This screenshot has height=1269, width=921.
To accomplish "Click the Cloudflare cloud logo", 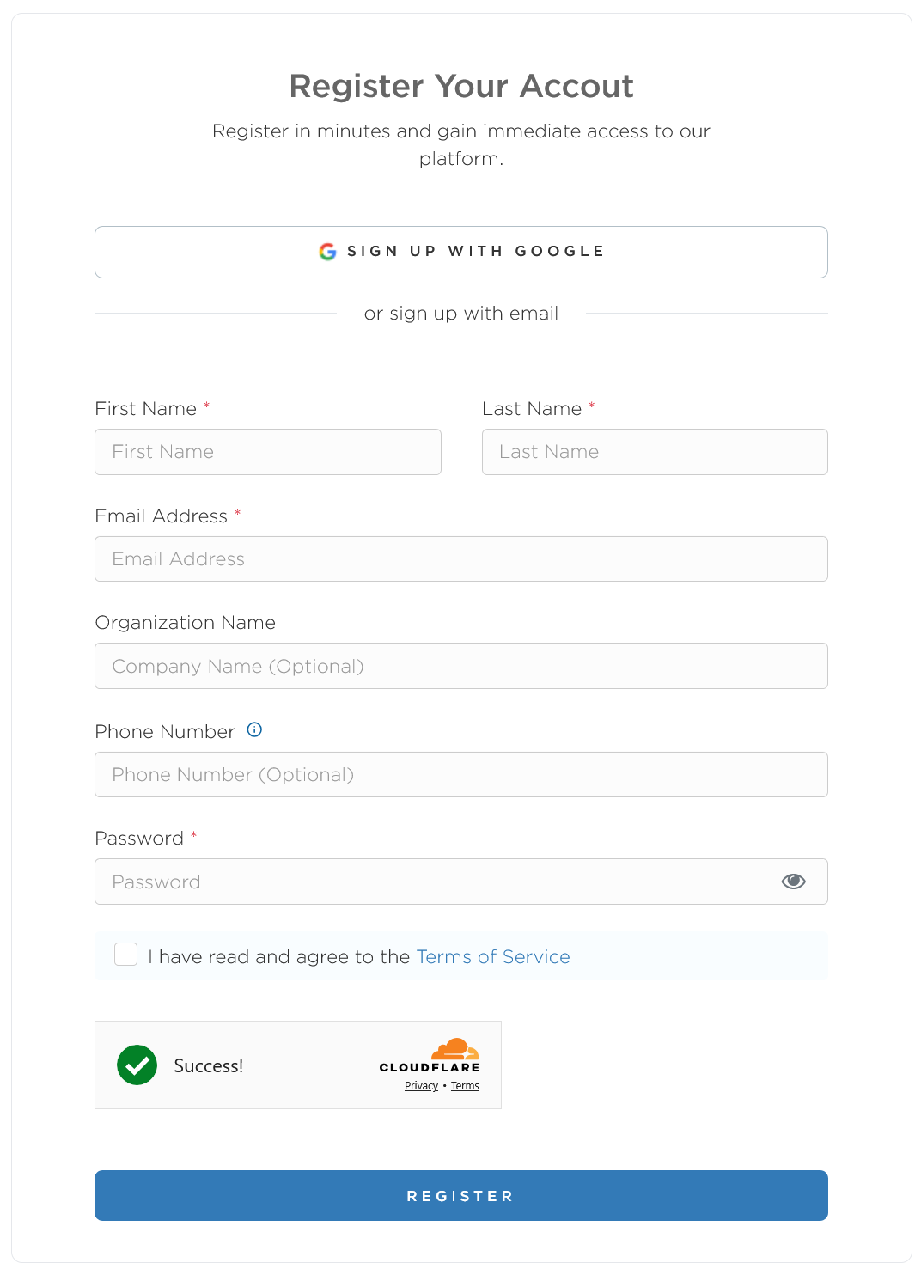I will pyautogui.click(x=454, y=1049).
